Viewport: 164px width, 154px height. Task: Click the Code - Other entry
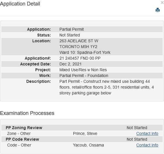(19, 145)
